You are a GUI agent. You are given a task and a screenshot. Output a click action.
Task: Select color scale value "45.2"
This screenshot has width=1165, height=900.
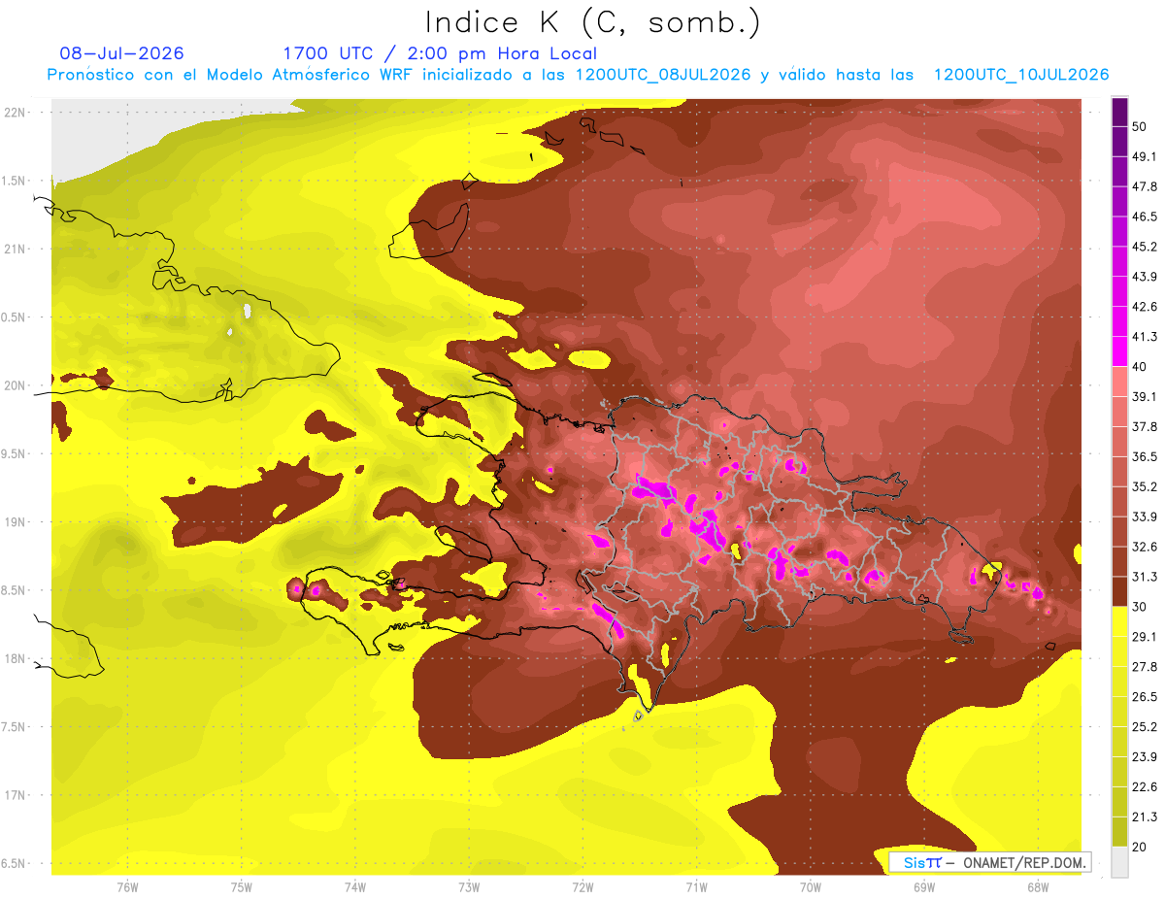point(1144,247)
